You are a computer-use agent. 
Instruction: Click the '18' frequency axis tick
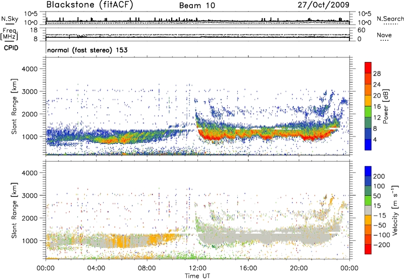click(34, 30)
